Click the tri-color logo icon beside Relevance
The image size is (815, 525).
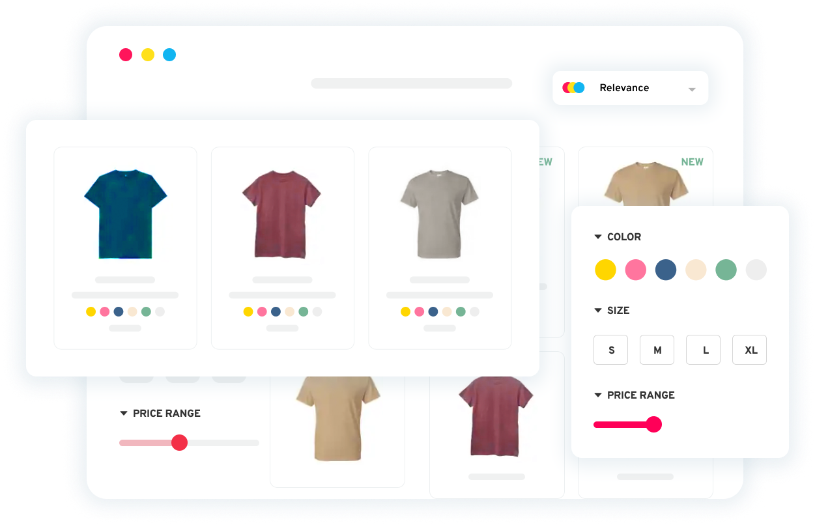coord(573,87)
